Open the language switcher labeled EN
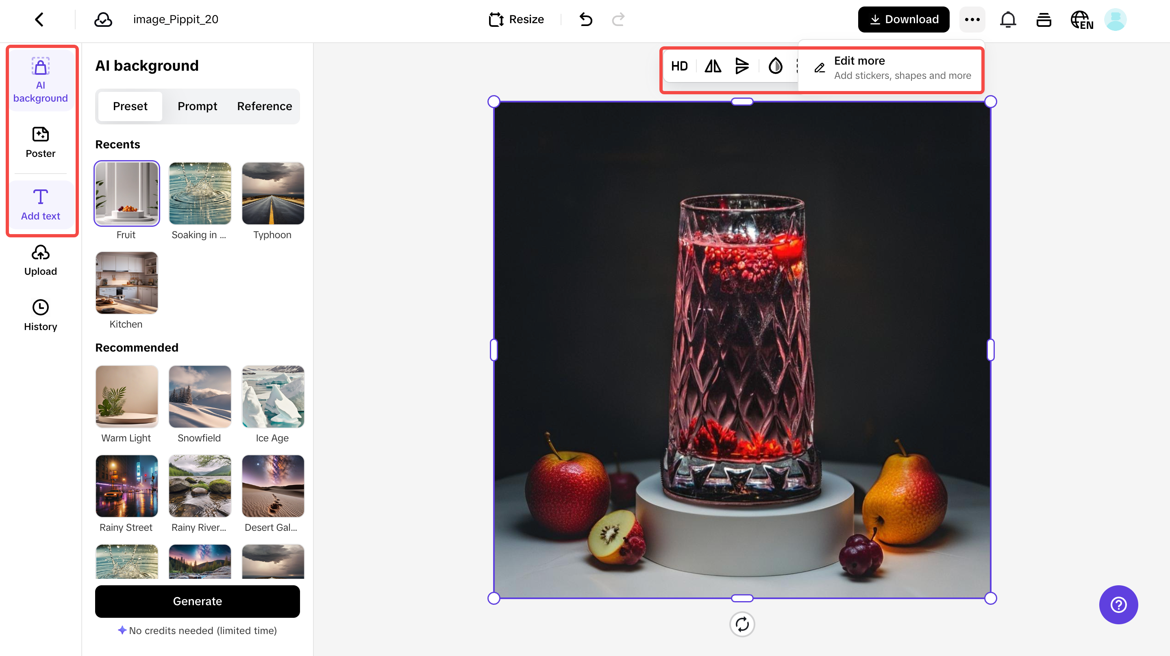The height and width of the screenshot is (656, 1170). pos(1081,20)
